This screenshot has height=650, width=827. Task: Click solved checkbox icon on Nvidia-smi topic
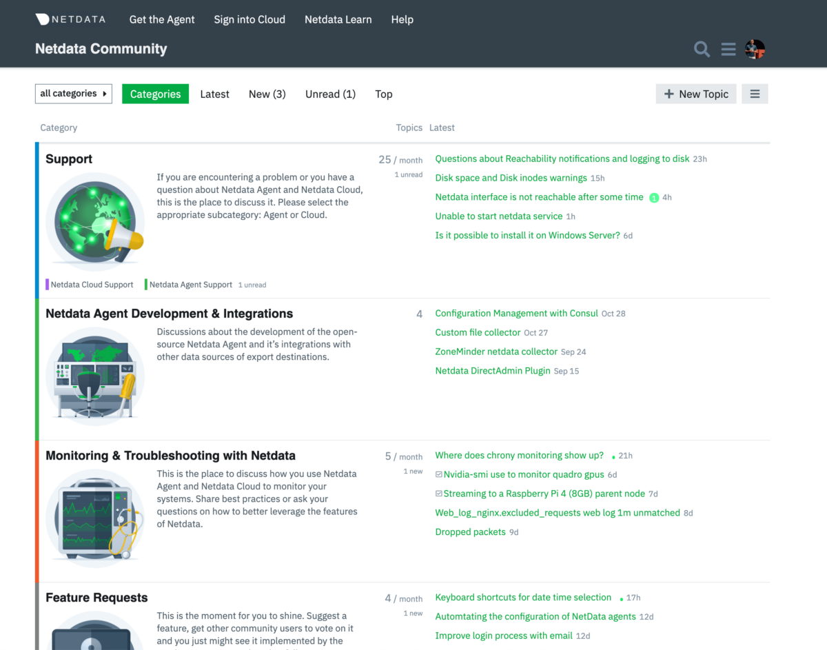pyautogui.click(x=439, y=475)
